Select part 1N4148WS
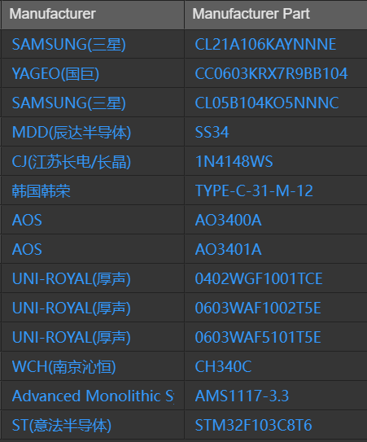The width and height of the screenshot is (367, 442). coord(234,162)
